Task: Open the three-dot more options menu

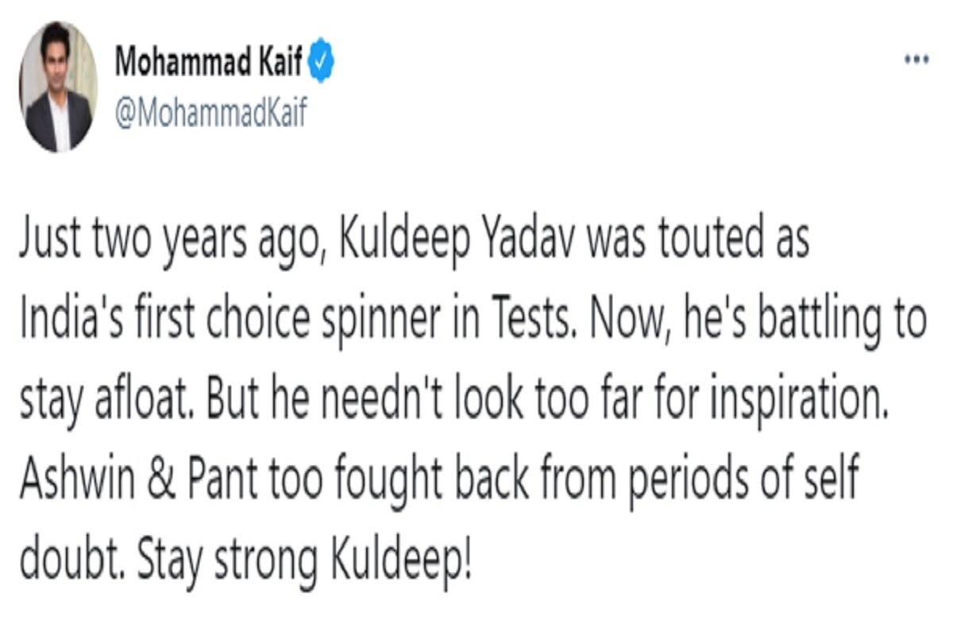Action: pyautogui.click(x=917, y=60)
